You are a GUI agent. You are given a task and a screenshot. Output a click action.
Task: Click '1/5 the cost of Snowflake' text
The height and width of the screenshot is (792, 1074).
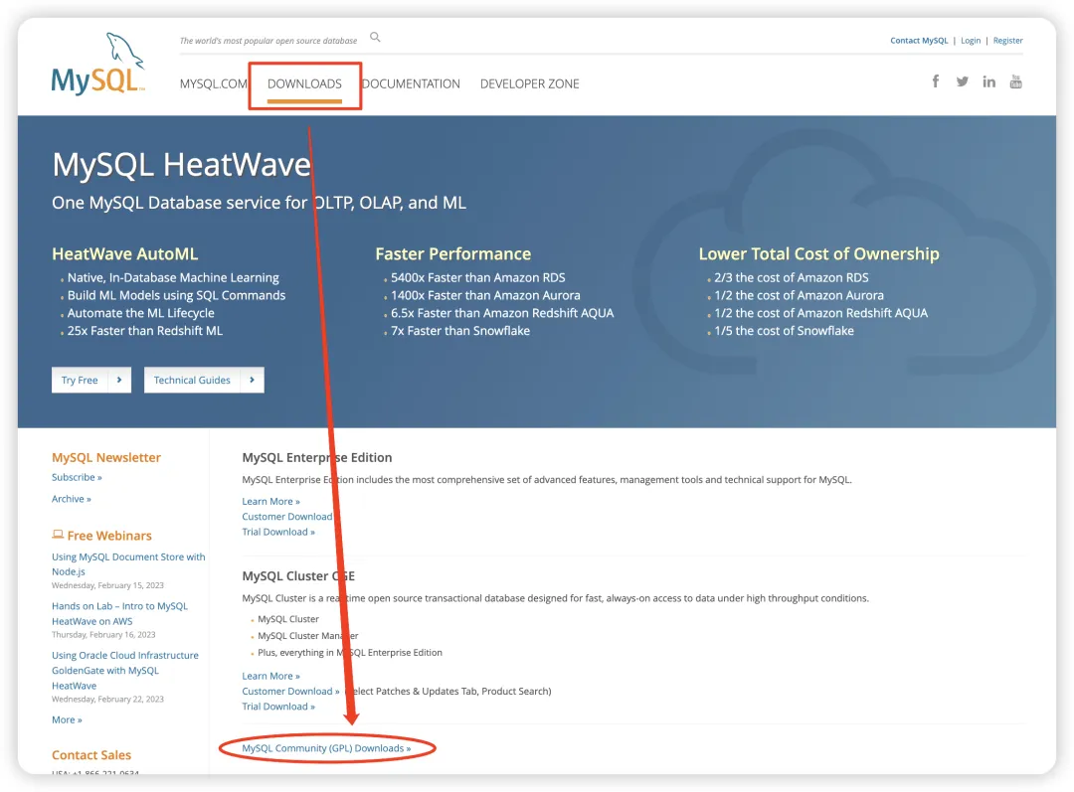point(784,331)
